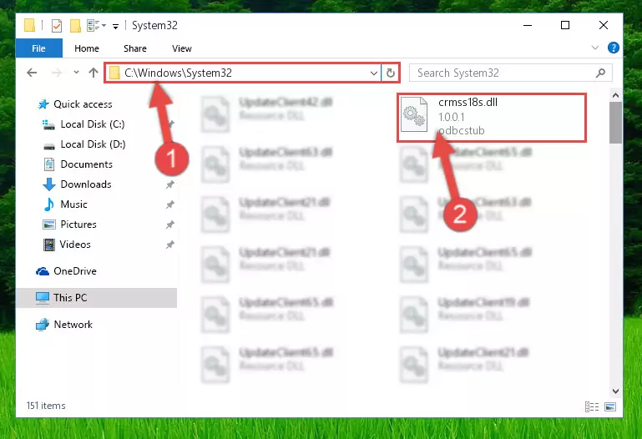Open Downloads in the sidebar
The image size is (642, 439).
[86, 184]
